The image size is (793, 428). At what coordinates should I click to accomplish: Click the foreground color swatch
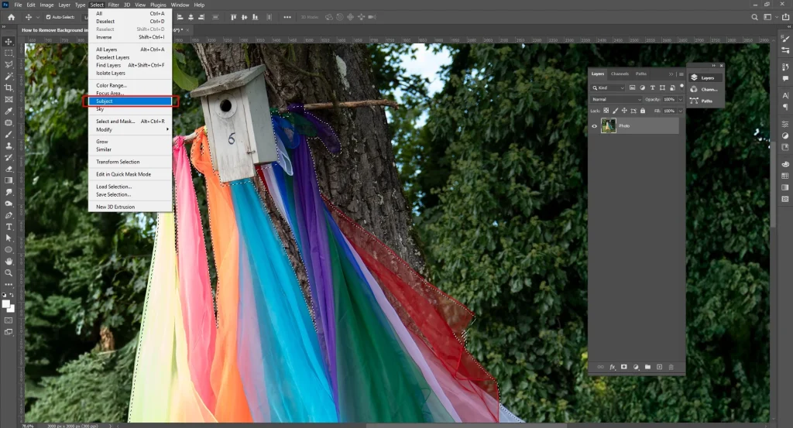(x=7, y=303)
